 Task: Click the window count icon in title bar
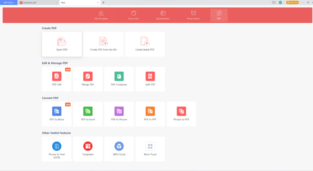(x=273, y=2)
